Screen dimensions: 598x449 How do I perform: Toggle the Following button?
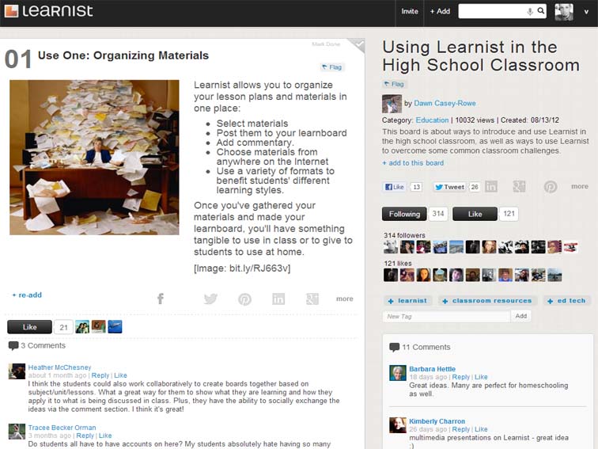click(404, 214)
